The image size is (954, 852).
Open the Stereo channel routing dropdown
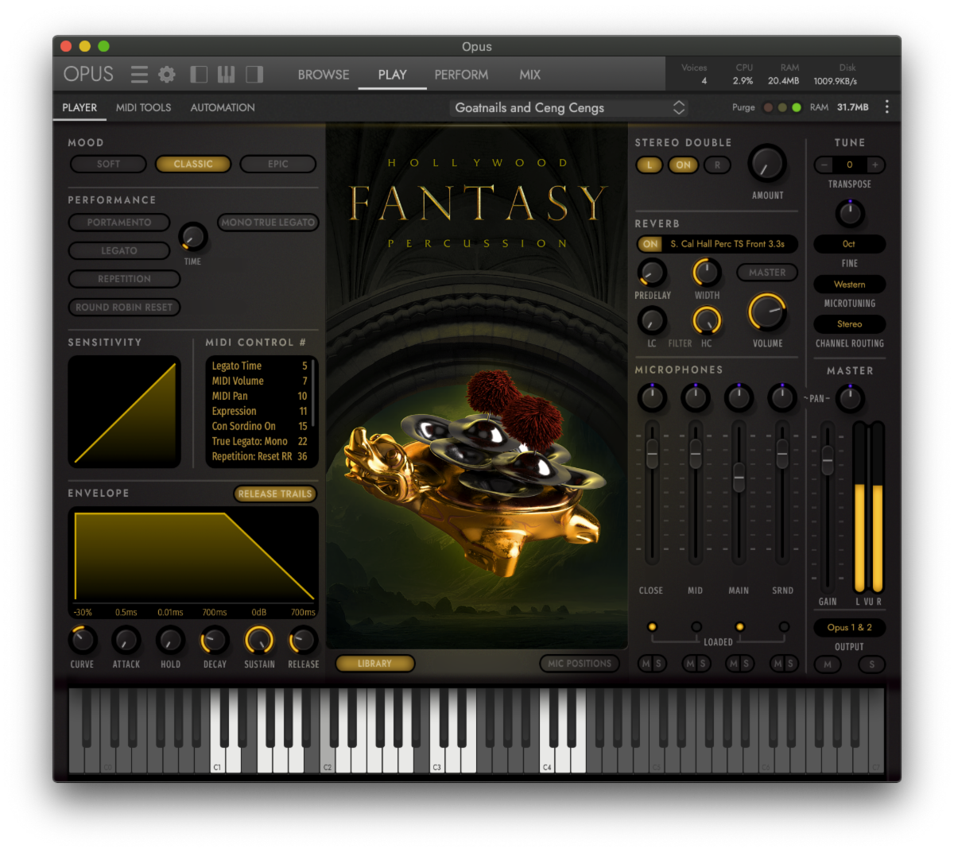coord(849,324)
